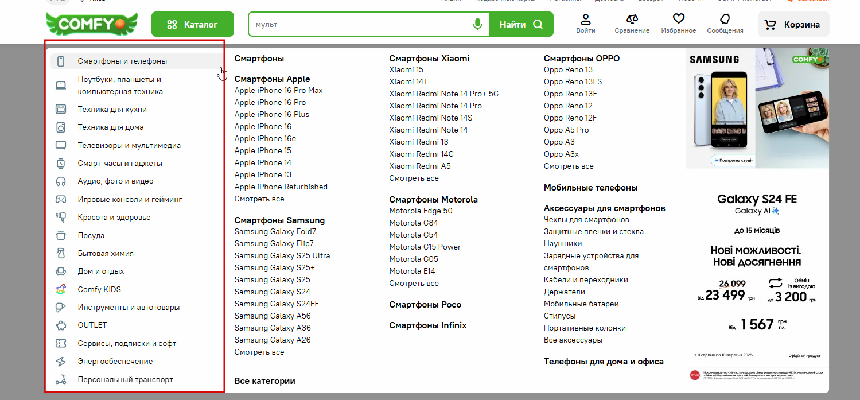Image resolution: width=860 pixels, height=400 pixels.
Task: Click hairdryer icon beside Красота и здоровье
Action: pyautogui.click(x=61, y=218)
